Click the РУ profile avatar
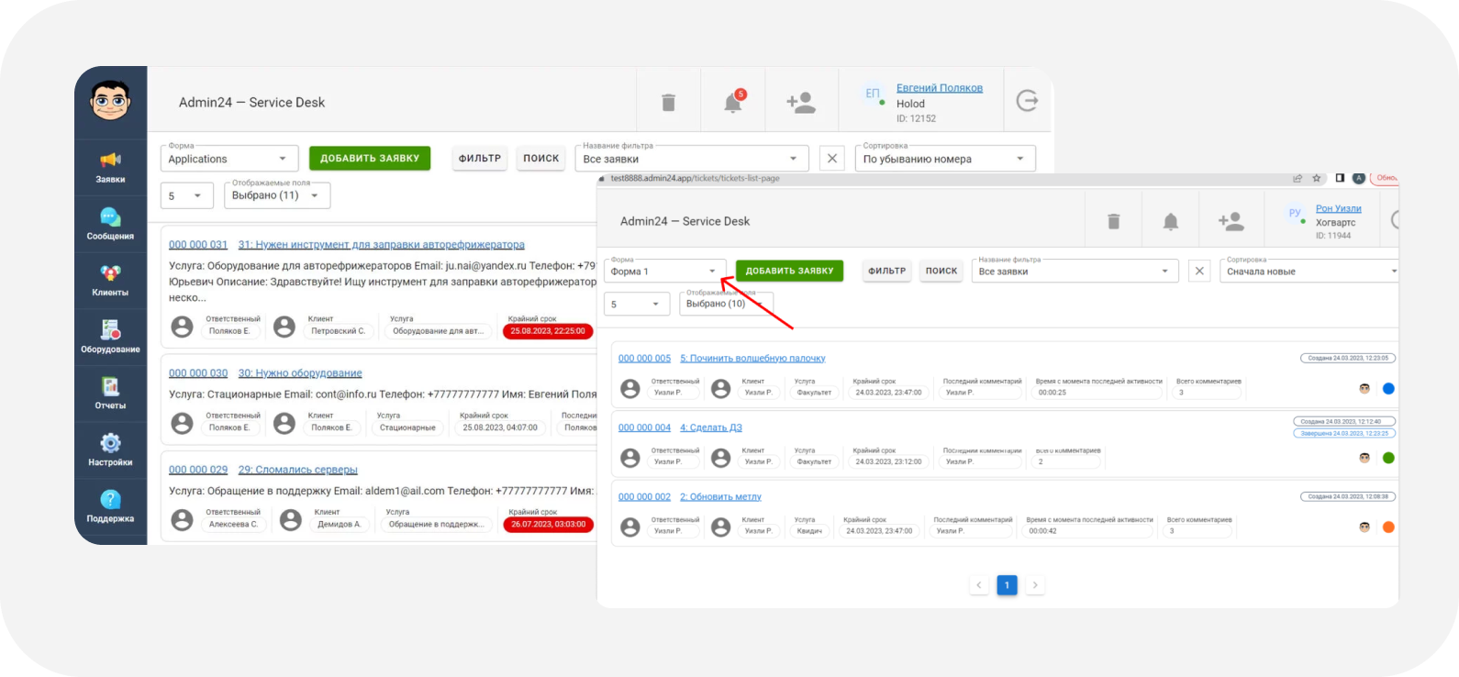 click(1295, 213)
